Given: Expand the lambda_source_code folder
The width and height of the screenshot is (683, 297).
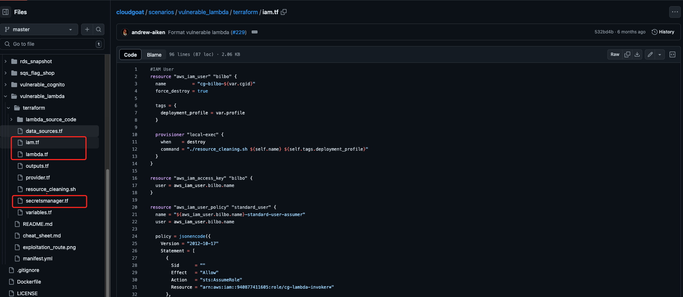Looking at the screenshot, I should pos(11,119).
